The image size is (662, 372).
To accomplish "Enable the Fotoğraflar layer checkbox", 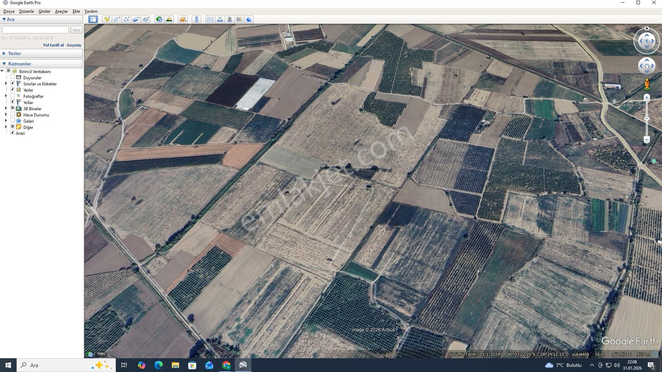I will click(x=13, y=96).
